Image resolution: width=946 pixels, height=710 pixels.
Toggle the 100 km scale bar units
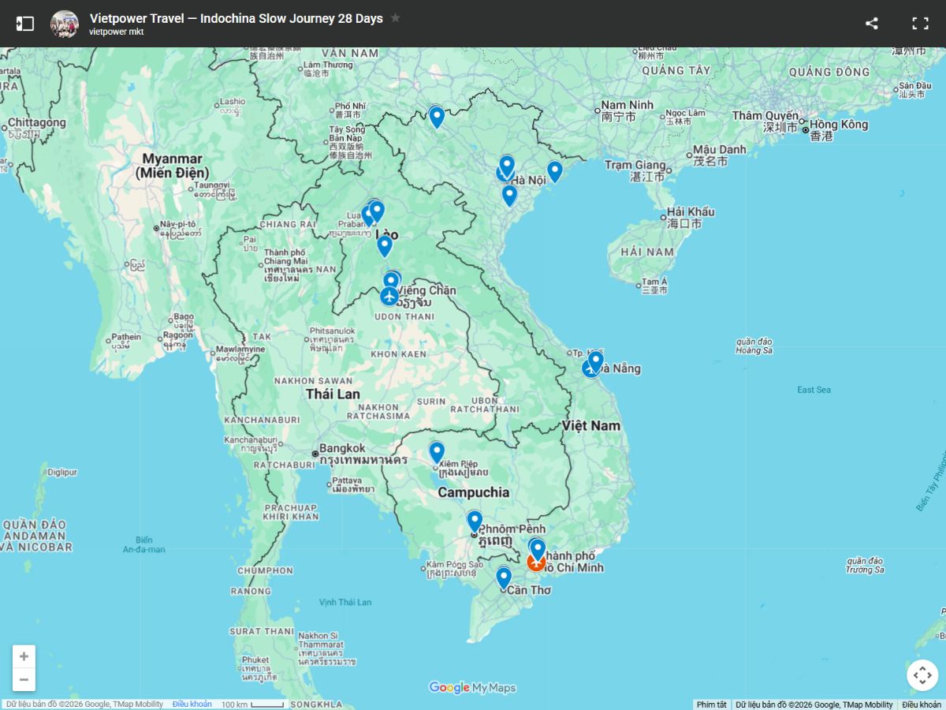click(251, 704)
